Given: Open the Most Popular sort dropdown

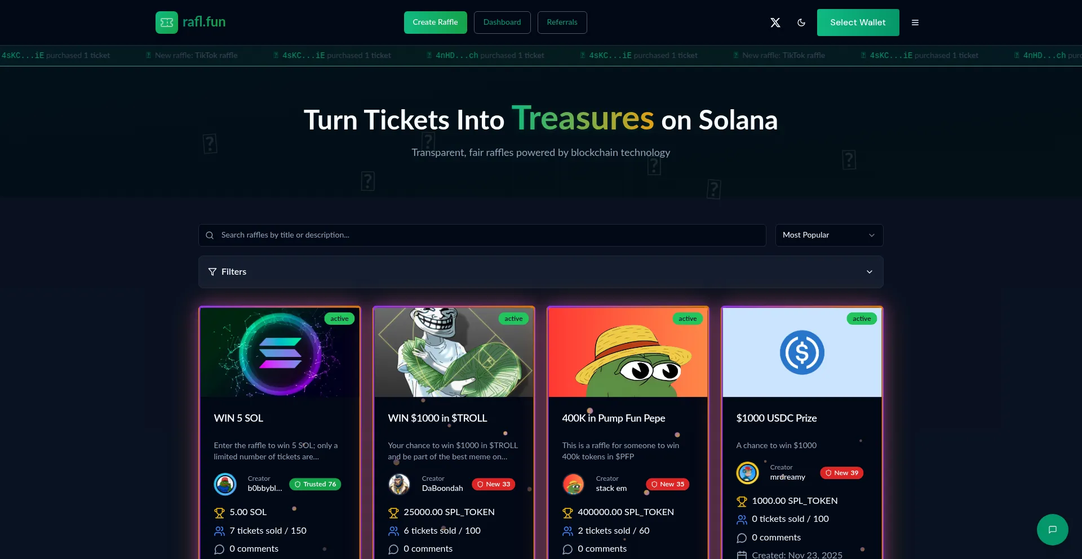Looking at the screenshot, I should pos(829,235).
